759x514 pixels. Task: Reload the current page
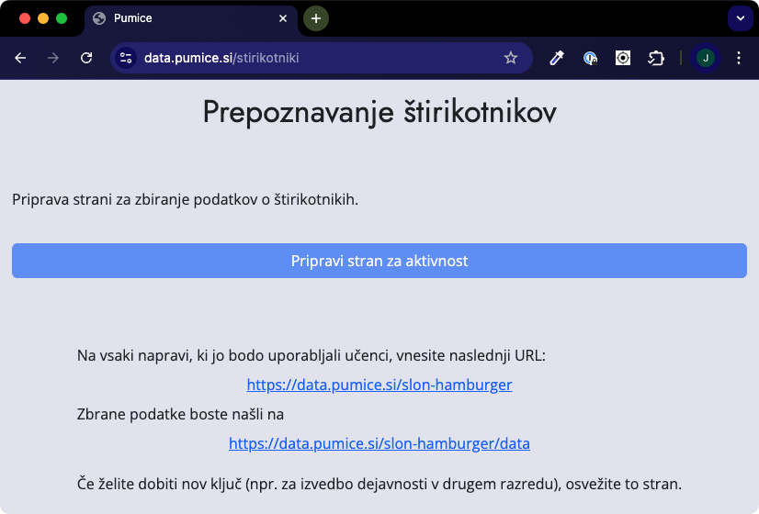click(x=86, y=58)
